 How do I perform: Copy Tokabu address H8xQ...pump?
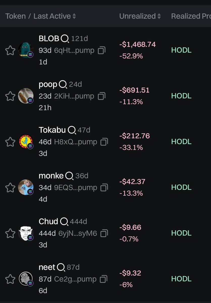pyautogui.click(x=104, y=142)
